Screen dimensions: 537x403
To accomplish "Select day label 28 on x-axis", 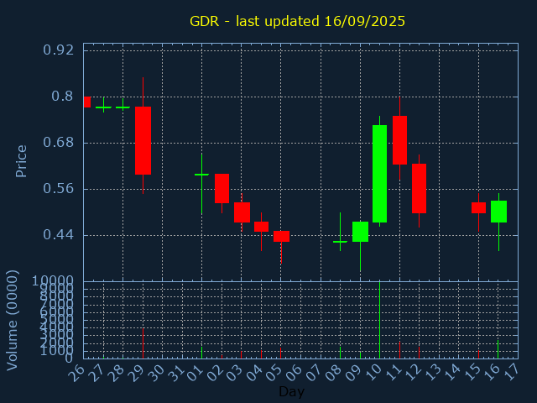I will 116,373.
